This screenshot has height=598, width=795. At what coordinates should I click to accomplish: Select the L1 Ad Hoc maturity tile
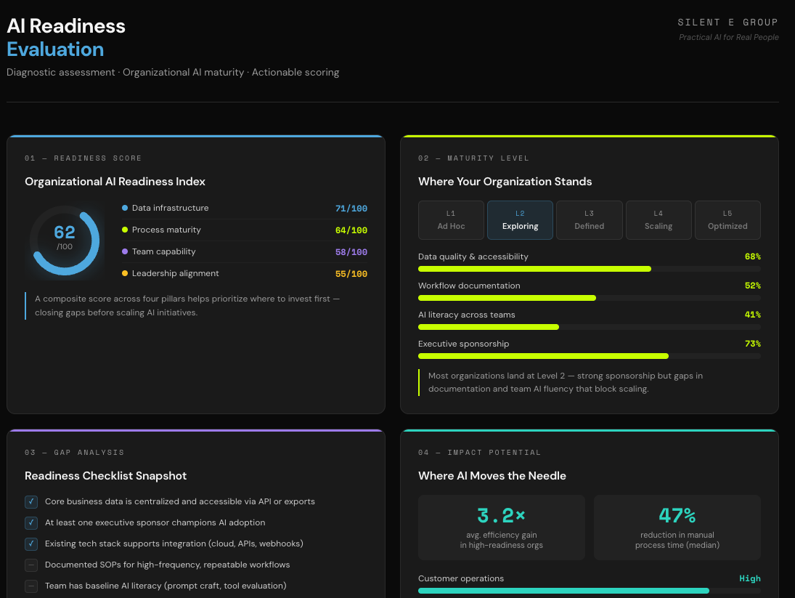pyautogui.click(x=451, y=219)
